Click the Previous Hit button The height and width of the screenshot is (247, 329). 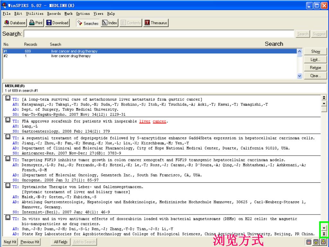30,242
